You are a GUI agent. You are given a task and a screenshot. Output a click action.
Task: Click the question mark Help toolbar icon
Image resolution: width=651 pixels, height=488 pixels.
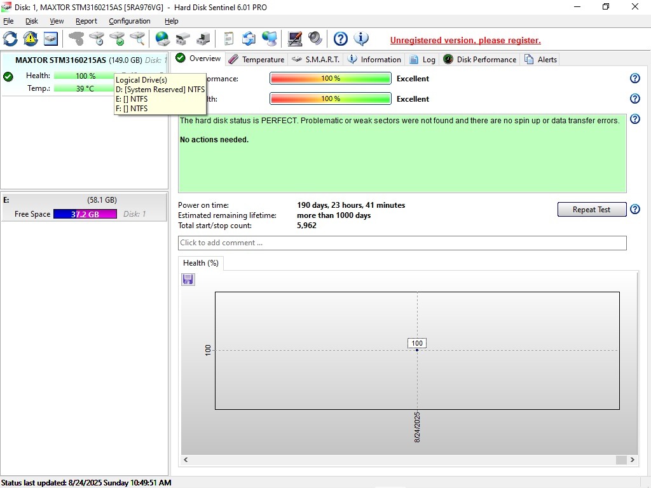(341, 39)
